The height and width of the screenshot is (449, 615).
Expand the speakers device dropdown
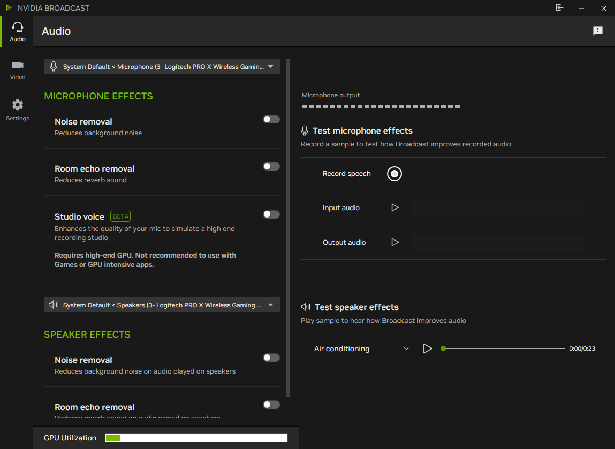tap(270, 305)
